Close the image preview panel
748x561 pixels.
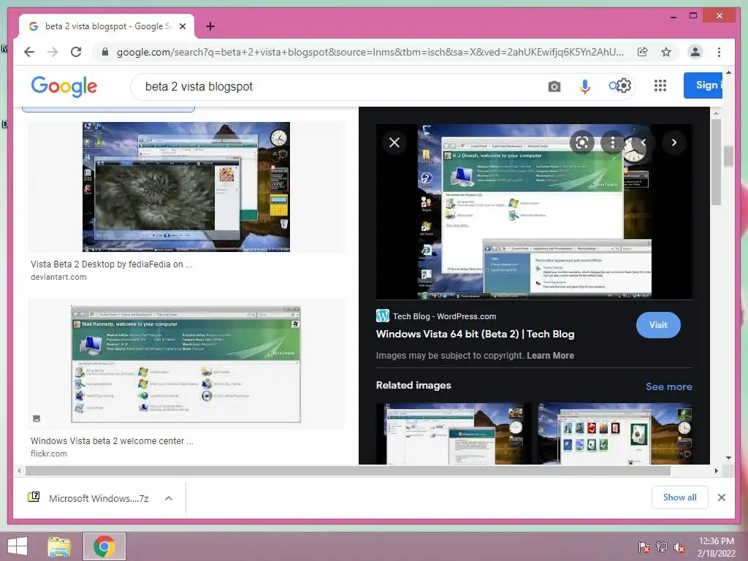(394, 142)
